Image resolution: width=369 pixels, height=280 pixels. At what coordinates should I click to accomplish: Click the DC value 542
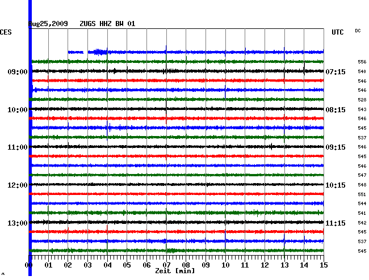pyautogui.click(x=362, y=223)
